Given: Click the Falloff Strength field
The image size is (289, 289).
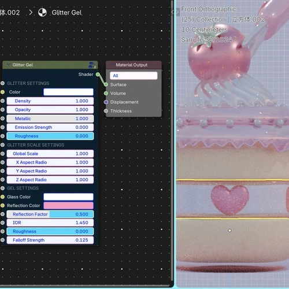Looking at the screenshot, I should pos(50,240).
